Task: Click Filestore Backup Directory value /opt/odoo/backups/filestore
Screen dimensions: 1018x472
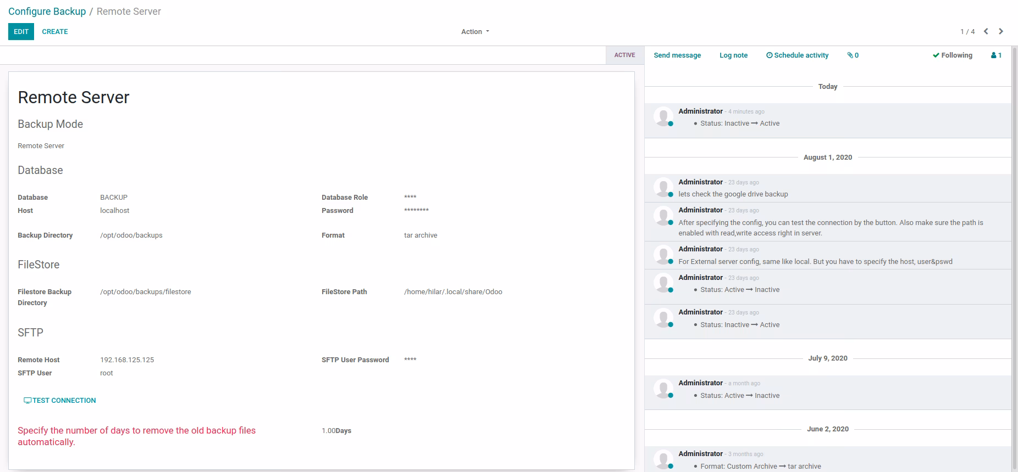Action: pyautogui.click(x=146, y=292)
